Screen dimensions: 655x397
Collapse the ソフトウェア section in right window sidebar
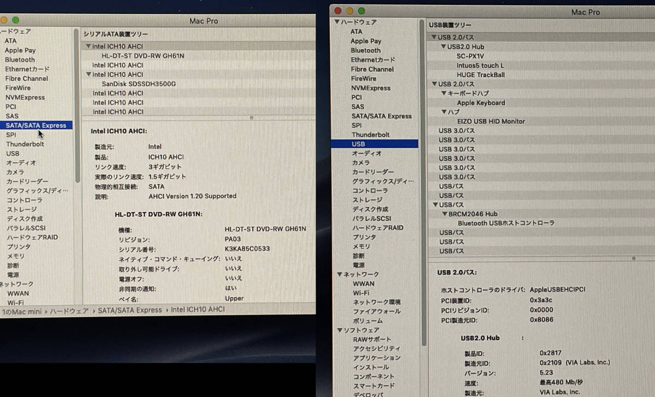[x=340, y=330]
